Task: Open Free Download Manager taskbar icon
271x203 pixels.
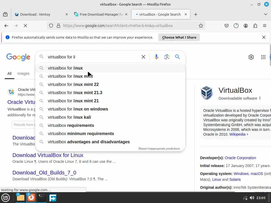Action: pyautogui.click(x=53, y=198)
